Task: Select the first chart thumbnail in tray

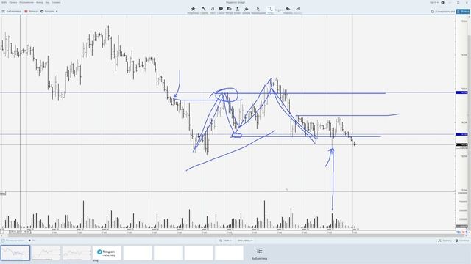Action: click(15, 253)
